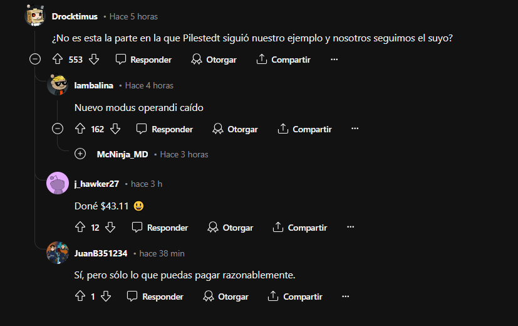Upvote j_hawker27's donation comment
518x326 pixels.
[x=80, y=228]
